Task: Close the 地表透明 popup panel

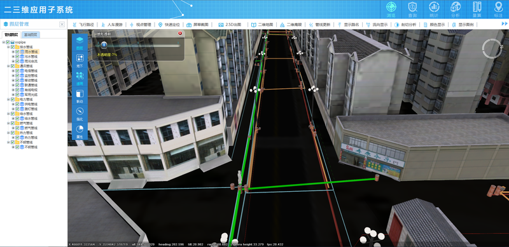Action: click(x=180, y=34)
